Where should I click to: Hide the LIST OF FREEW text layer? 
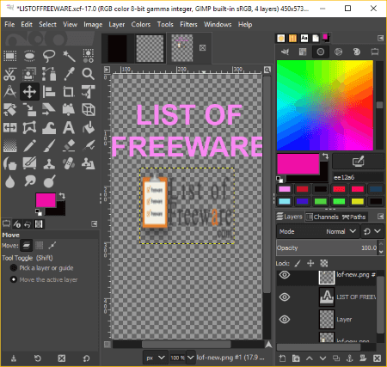tap(285, 297)
